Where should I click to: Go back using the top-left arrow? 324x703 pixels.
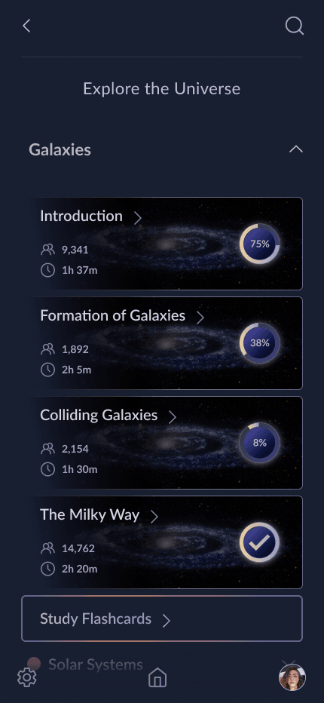point(26,26)
